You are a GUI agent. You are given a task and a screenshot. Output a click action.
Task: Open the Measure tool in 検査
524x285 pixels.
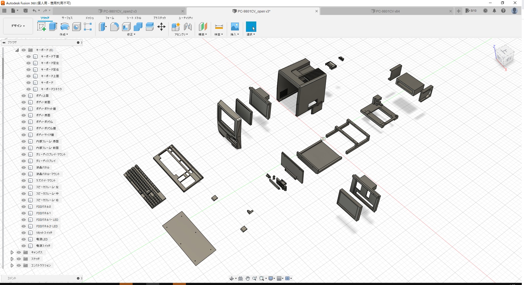click(219, 27)
